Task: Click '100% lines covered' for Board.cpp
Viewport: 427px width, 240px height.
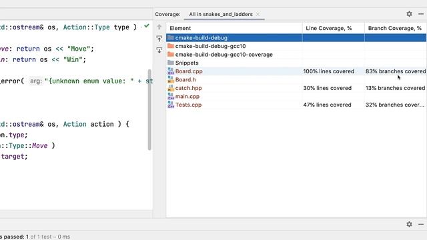Action: click(x=329, y=71)
